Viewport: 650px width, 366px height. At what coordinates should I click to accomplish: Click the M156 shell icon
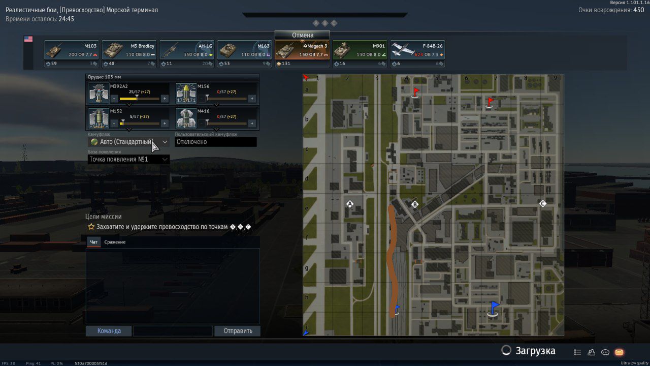tap(186, 93)
